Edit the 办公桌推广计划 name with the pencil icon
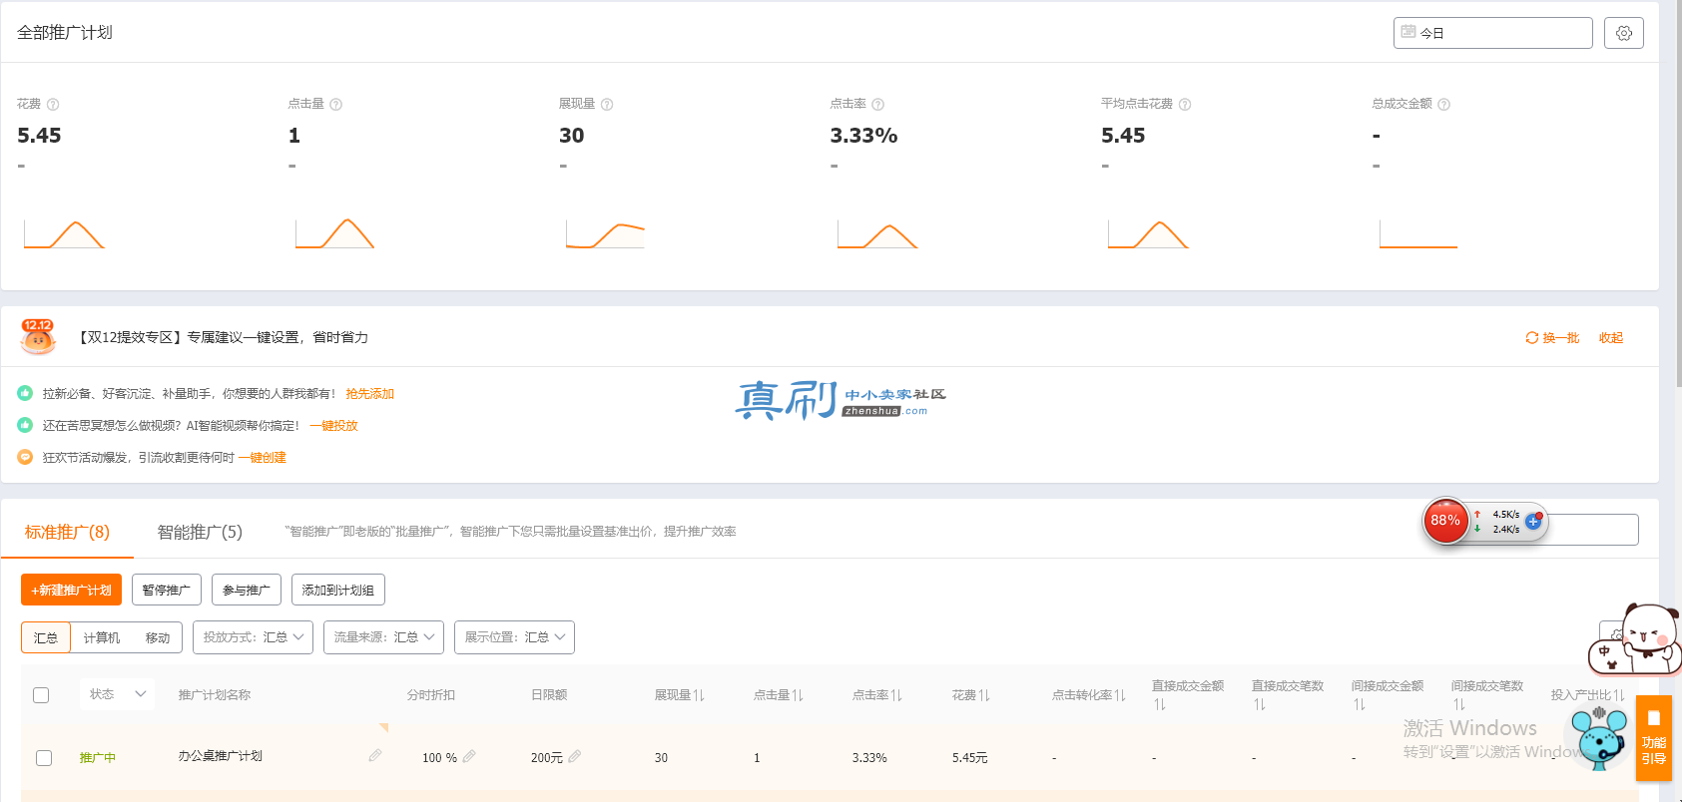The height and width of the screenshot is (802, 1682). (x=375, y=755)
